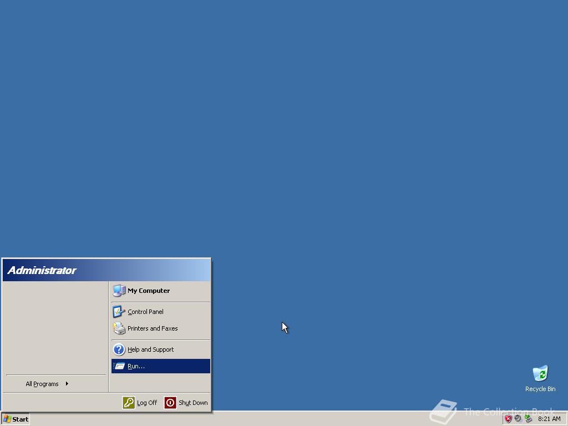Click the Start button on the taskbar
The width and height of the screenshot is (568, 426).
coord(16,419)
